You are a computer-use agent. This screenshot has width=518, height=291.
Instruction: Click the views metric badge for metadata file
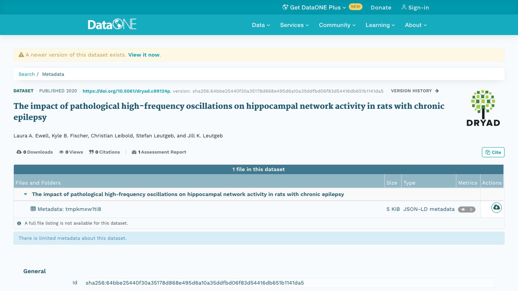coord(467,209)
